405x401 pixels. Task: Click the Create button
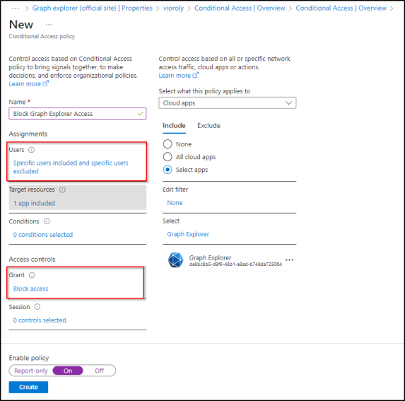tap(28, 387)
